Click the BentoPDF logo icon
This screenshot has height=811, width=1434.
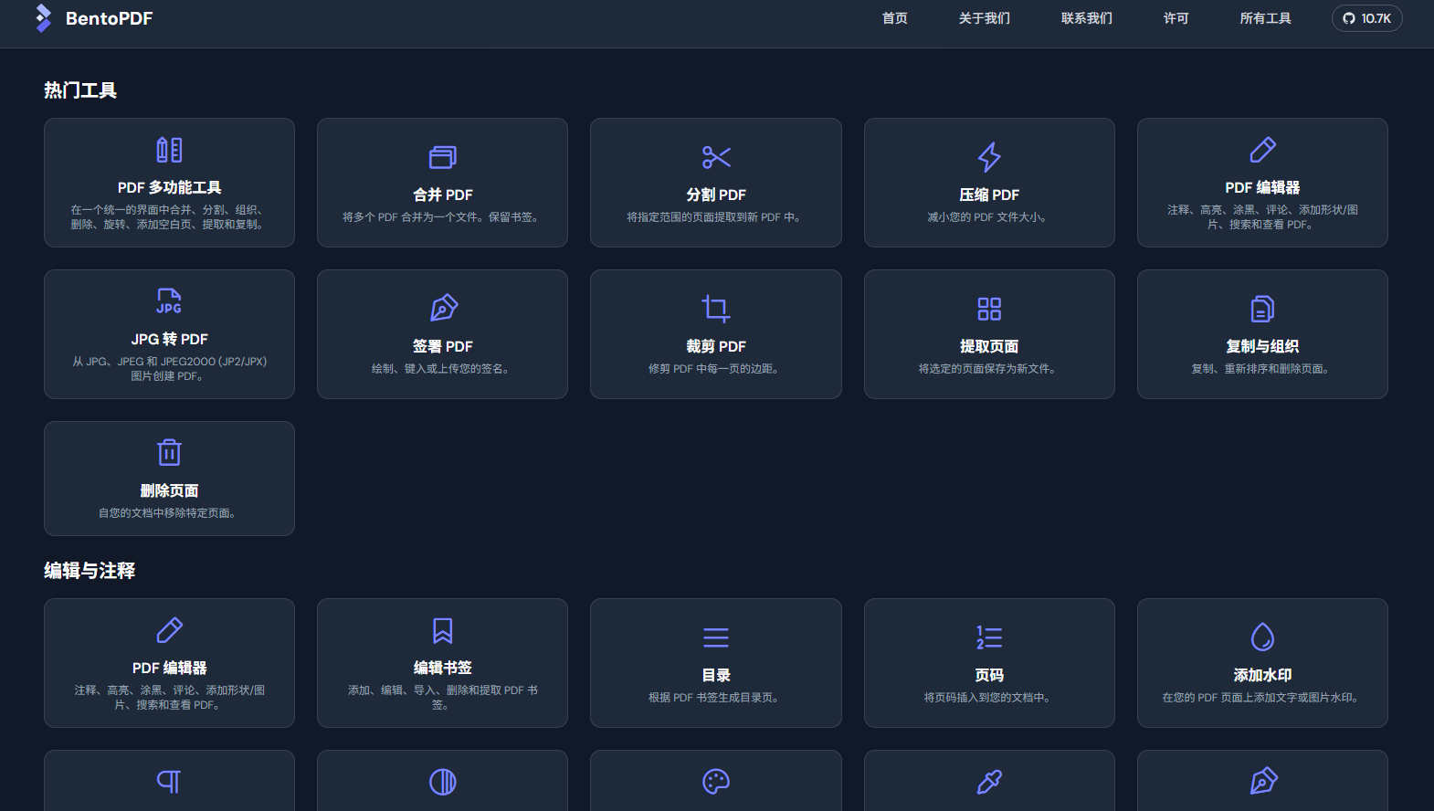click(x=43, y=18)
